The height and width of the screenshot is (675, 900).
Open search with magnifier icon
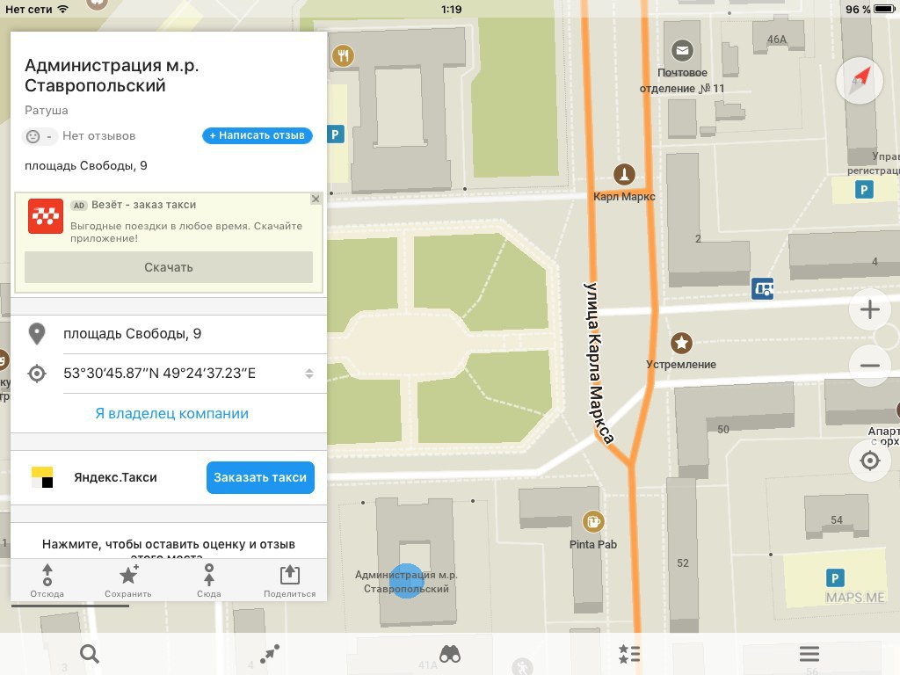pyautogui.click(x=89, y=653)
